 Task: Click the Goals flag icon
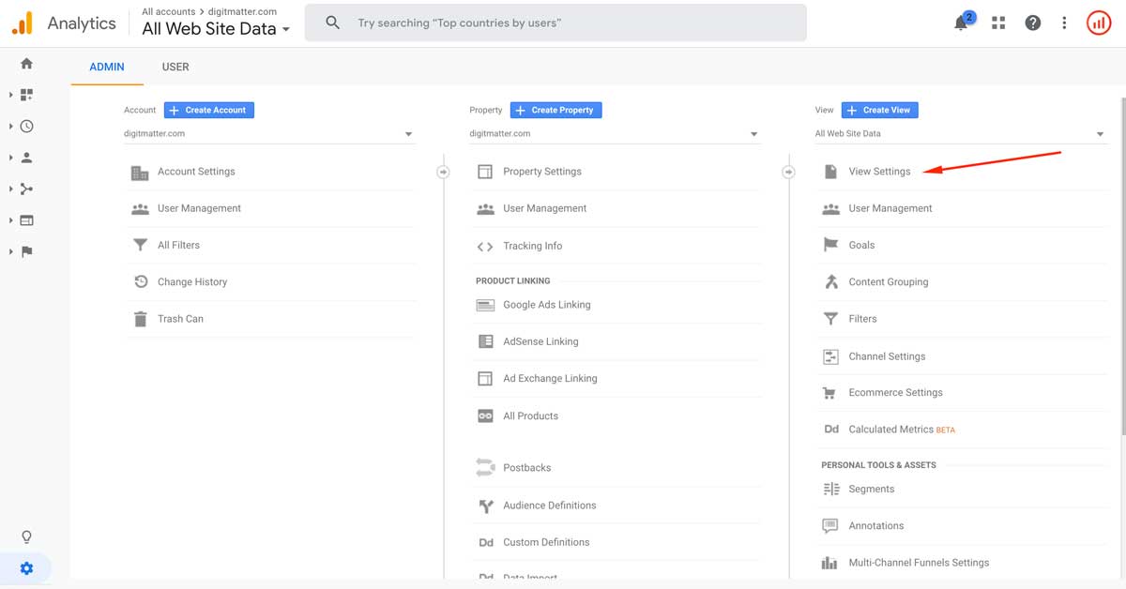[x=830, y=245]
